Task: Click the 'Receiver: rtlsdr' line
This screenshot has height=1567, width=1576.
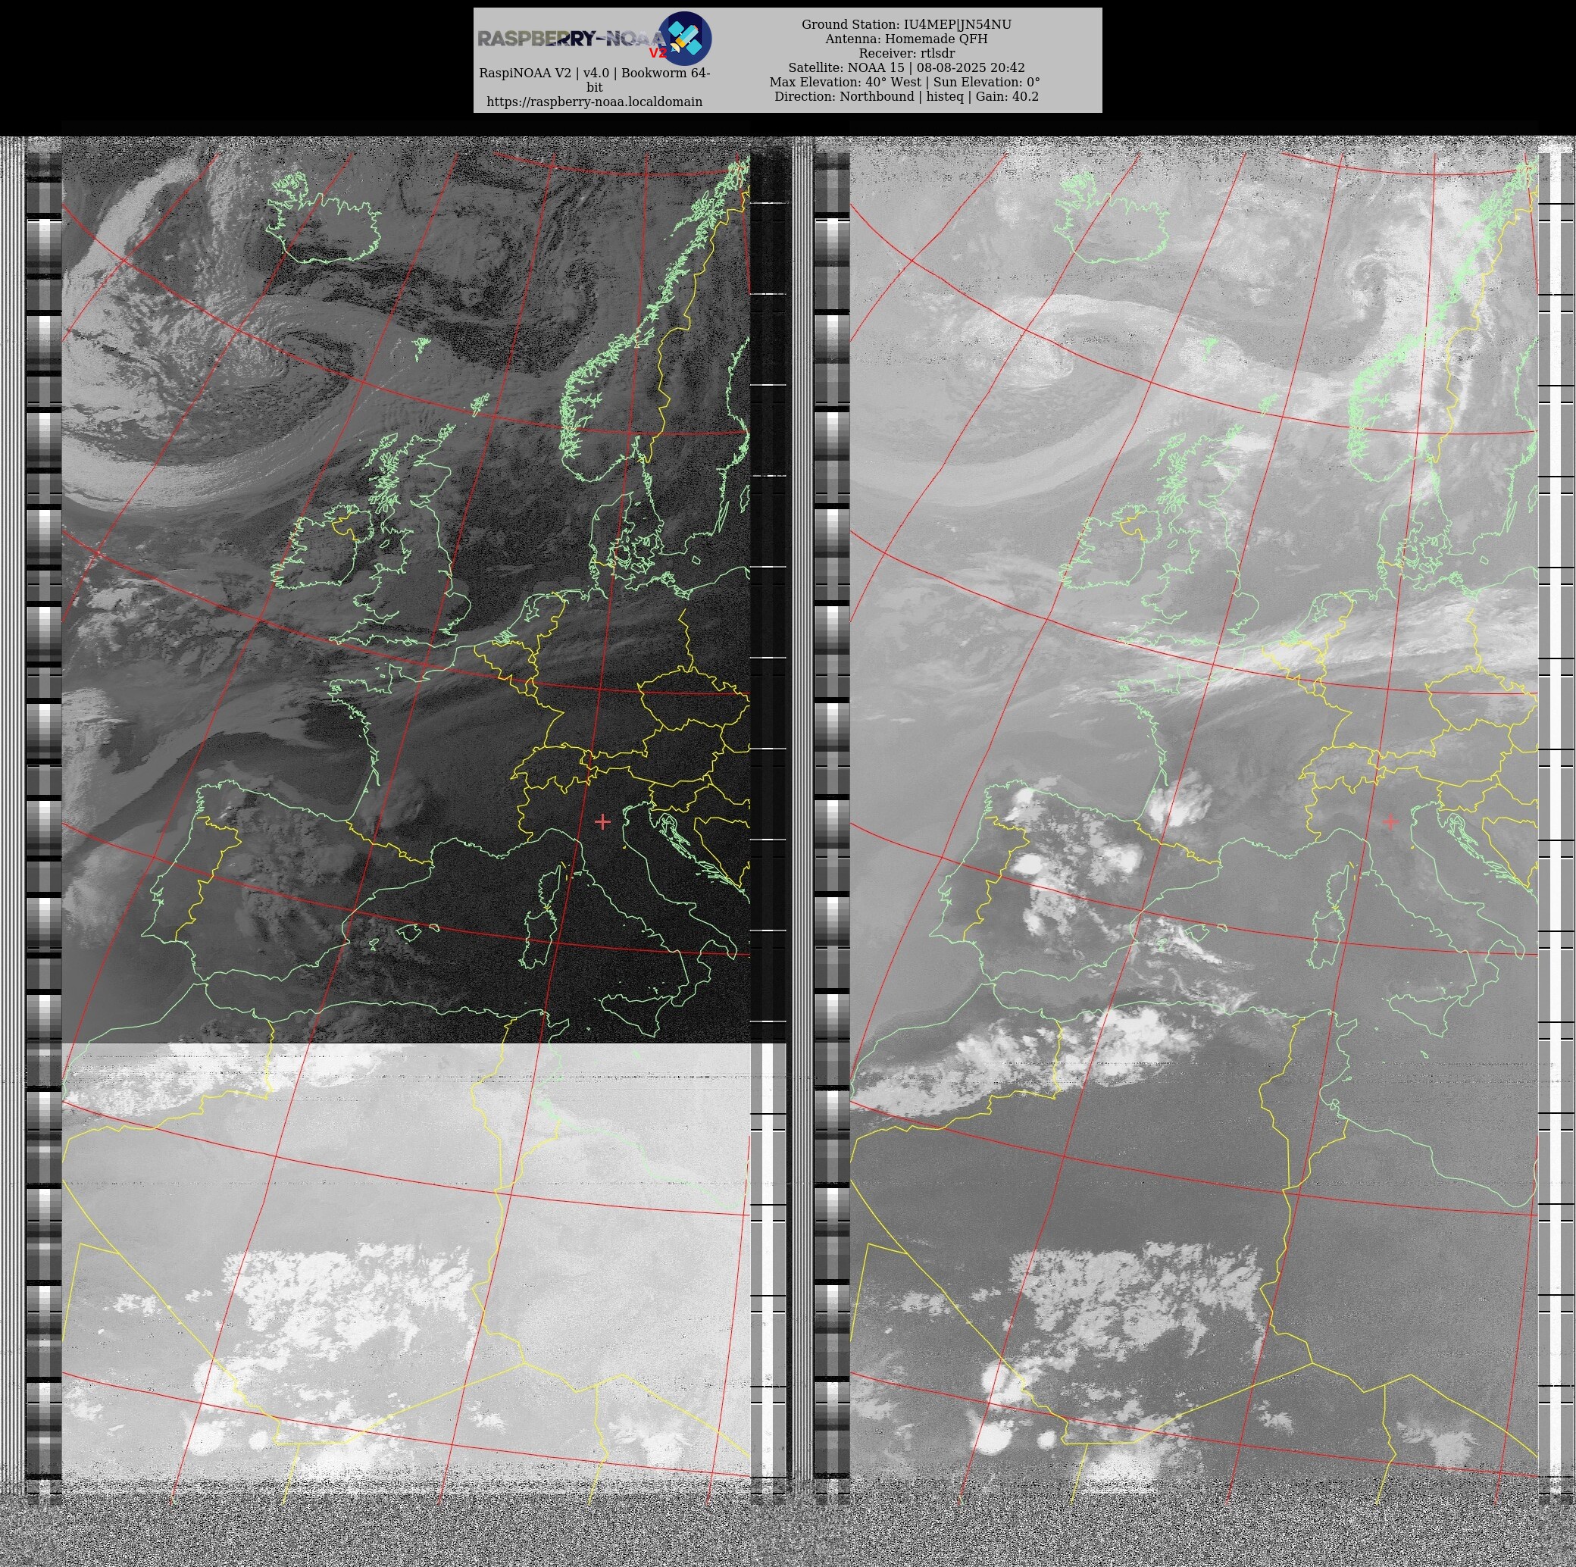Action: [x=906, y=53]
